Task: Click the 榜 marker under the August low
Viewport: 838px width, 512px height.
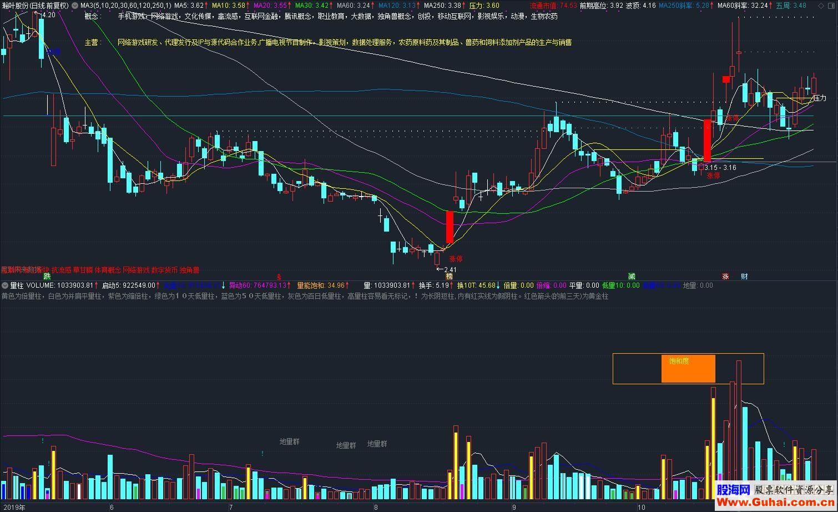Action: click(x=448, y=276)
